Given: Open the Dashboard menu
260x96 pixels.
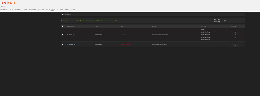Looking at the screenshot, I should 4,10.
